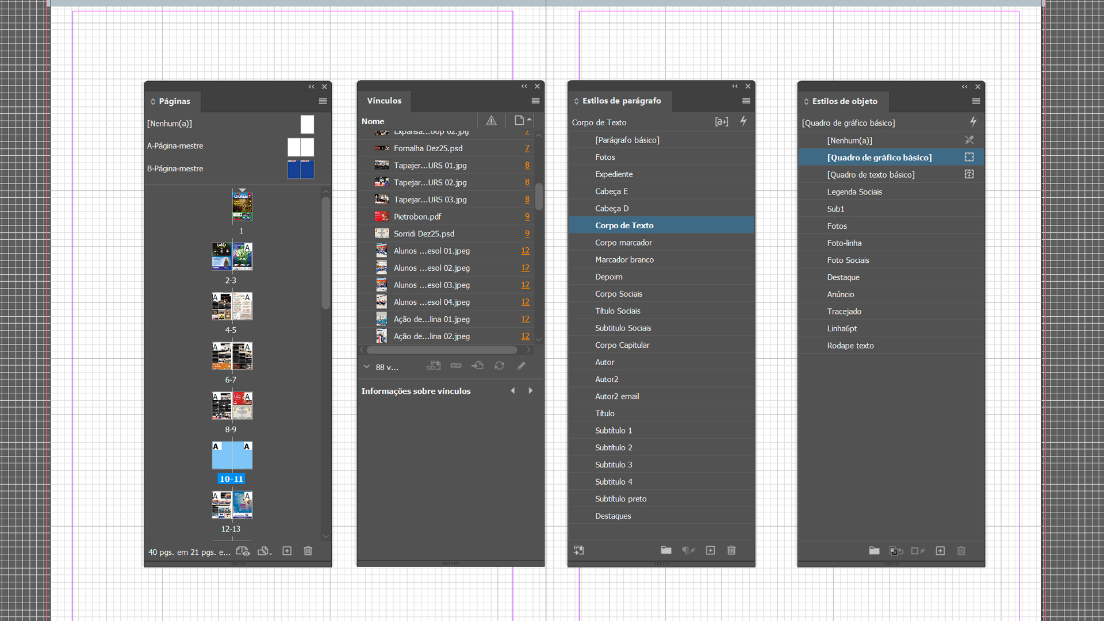Select the Subtítulo preto paragraph style
This screenshot has height=621, width=1104.
point(620,499)
